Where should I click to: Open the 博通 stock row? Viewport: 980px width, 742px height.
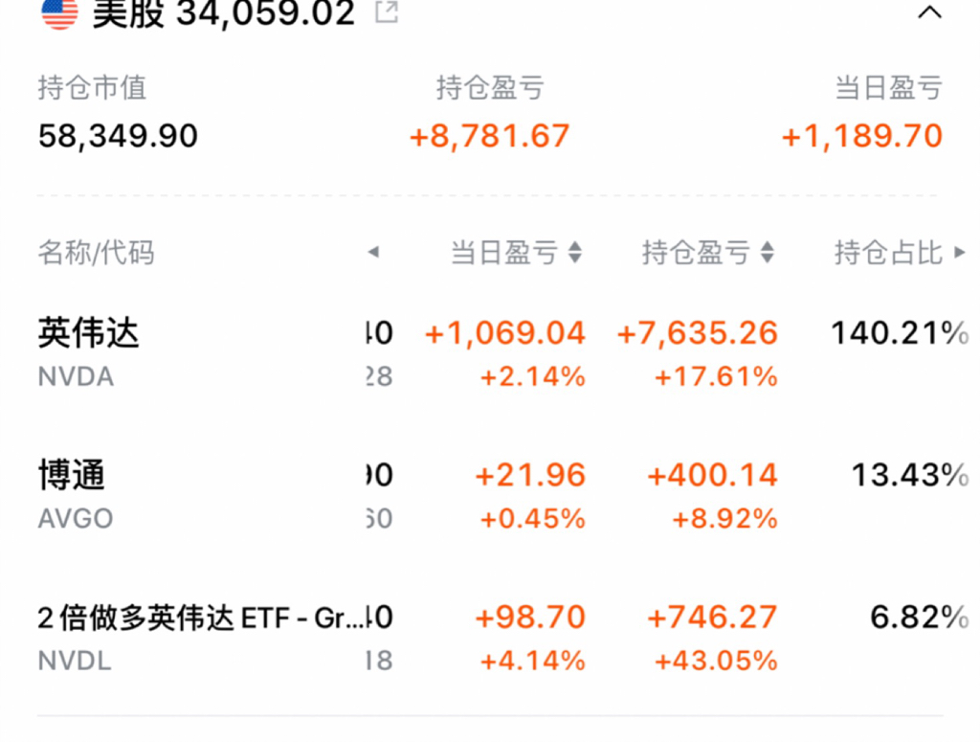[490, 496]
